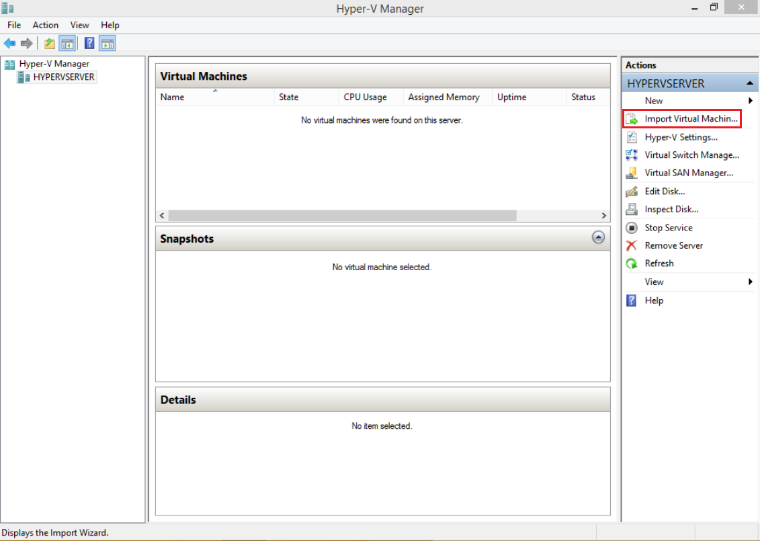This screenshot has width=760, height=541.
Task: Open Help using the question mark toolbar icon
Action: click(x=89, y=43)
